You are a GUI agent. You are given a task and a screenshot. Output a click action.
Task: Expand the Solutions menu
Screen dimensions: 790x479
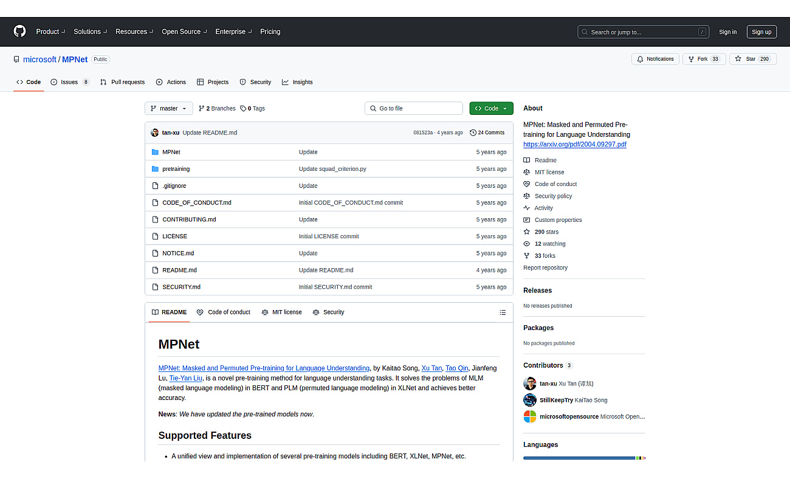click(91, 32)
